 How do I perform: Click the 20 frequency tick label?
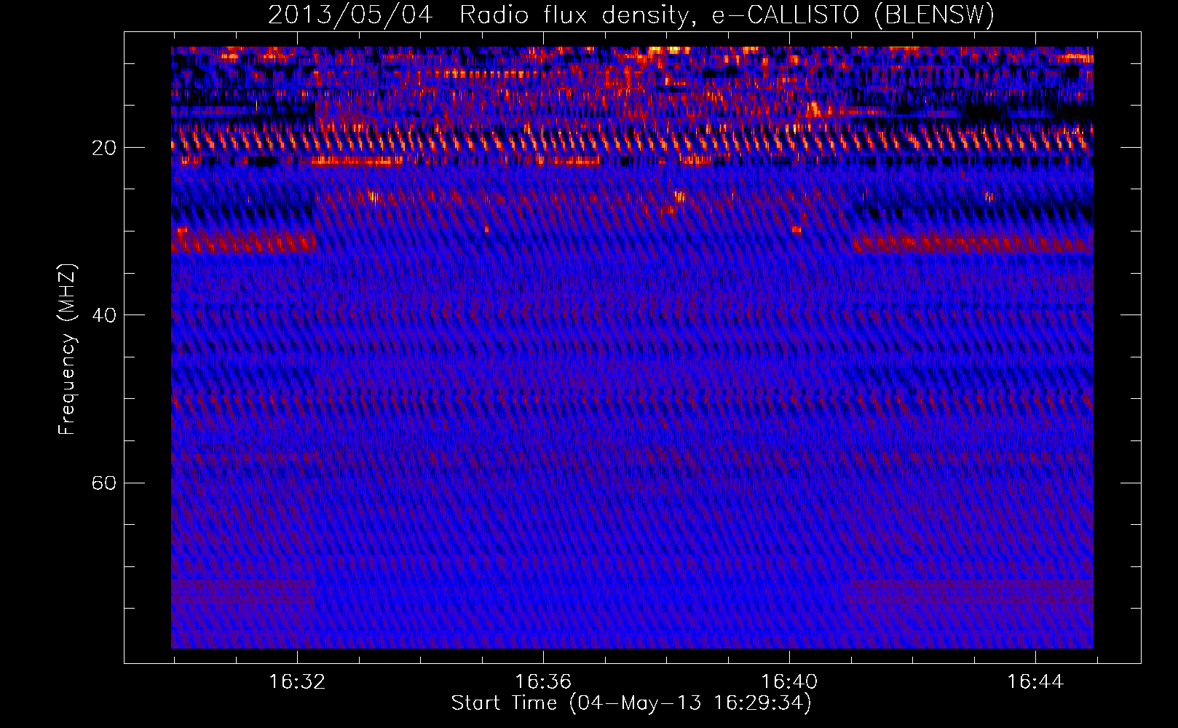click(104, 148)
